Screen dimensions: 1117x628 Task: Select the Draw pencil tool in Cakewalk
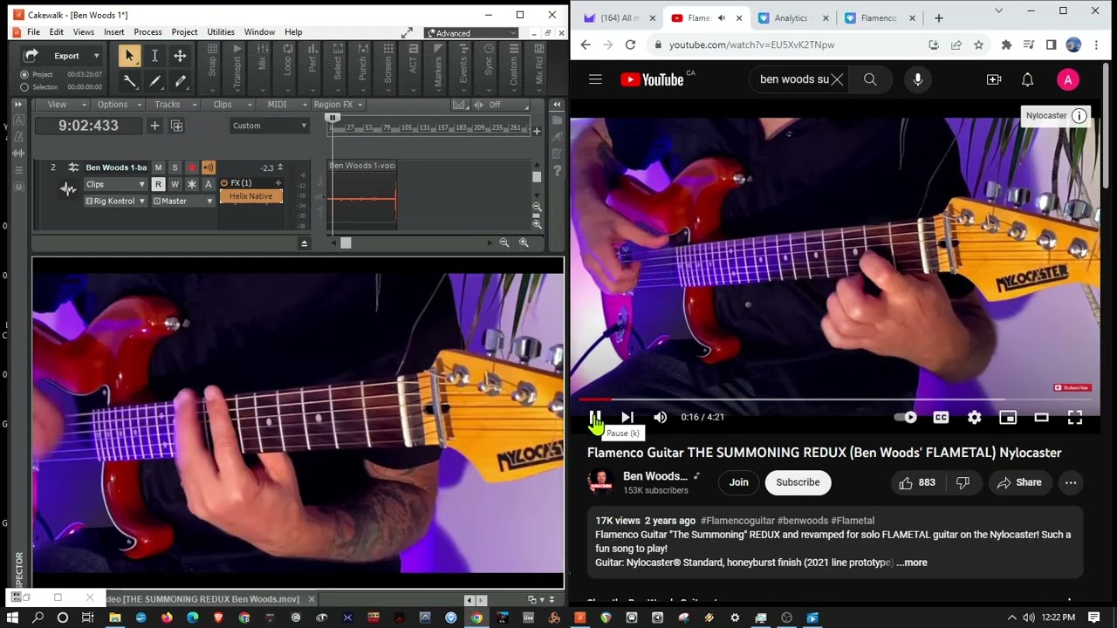coord(154,81)
